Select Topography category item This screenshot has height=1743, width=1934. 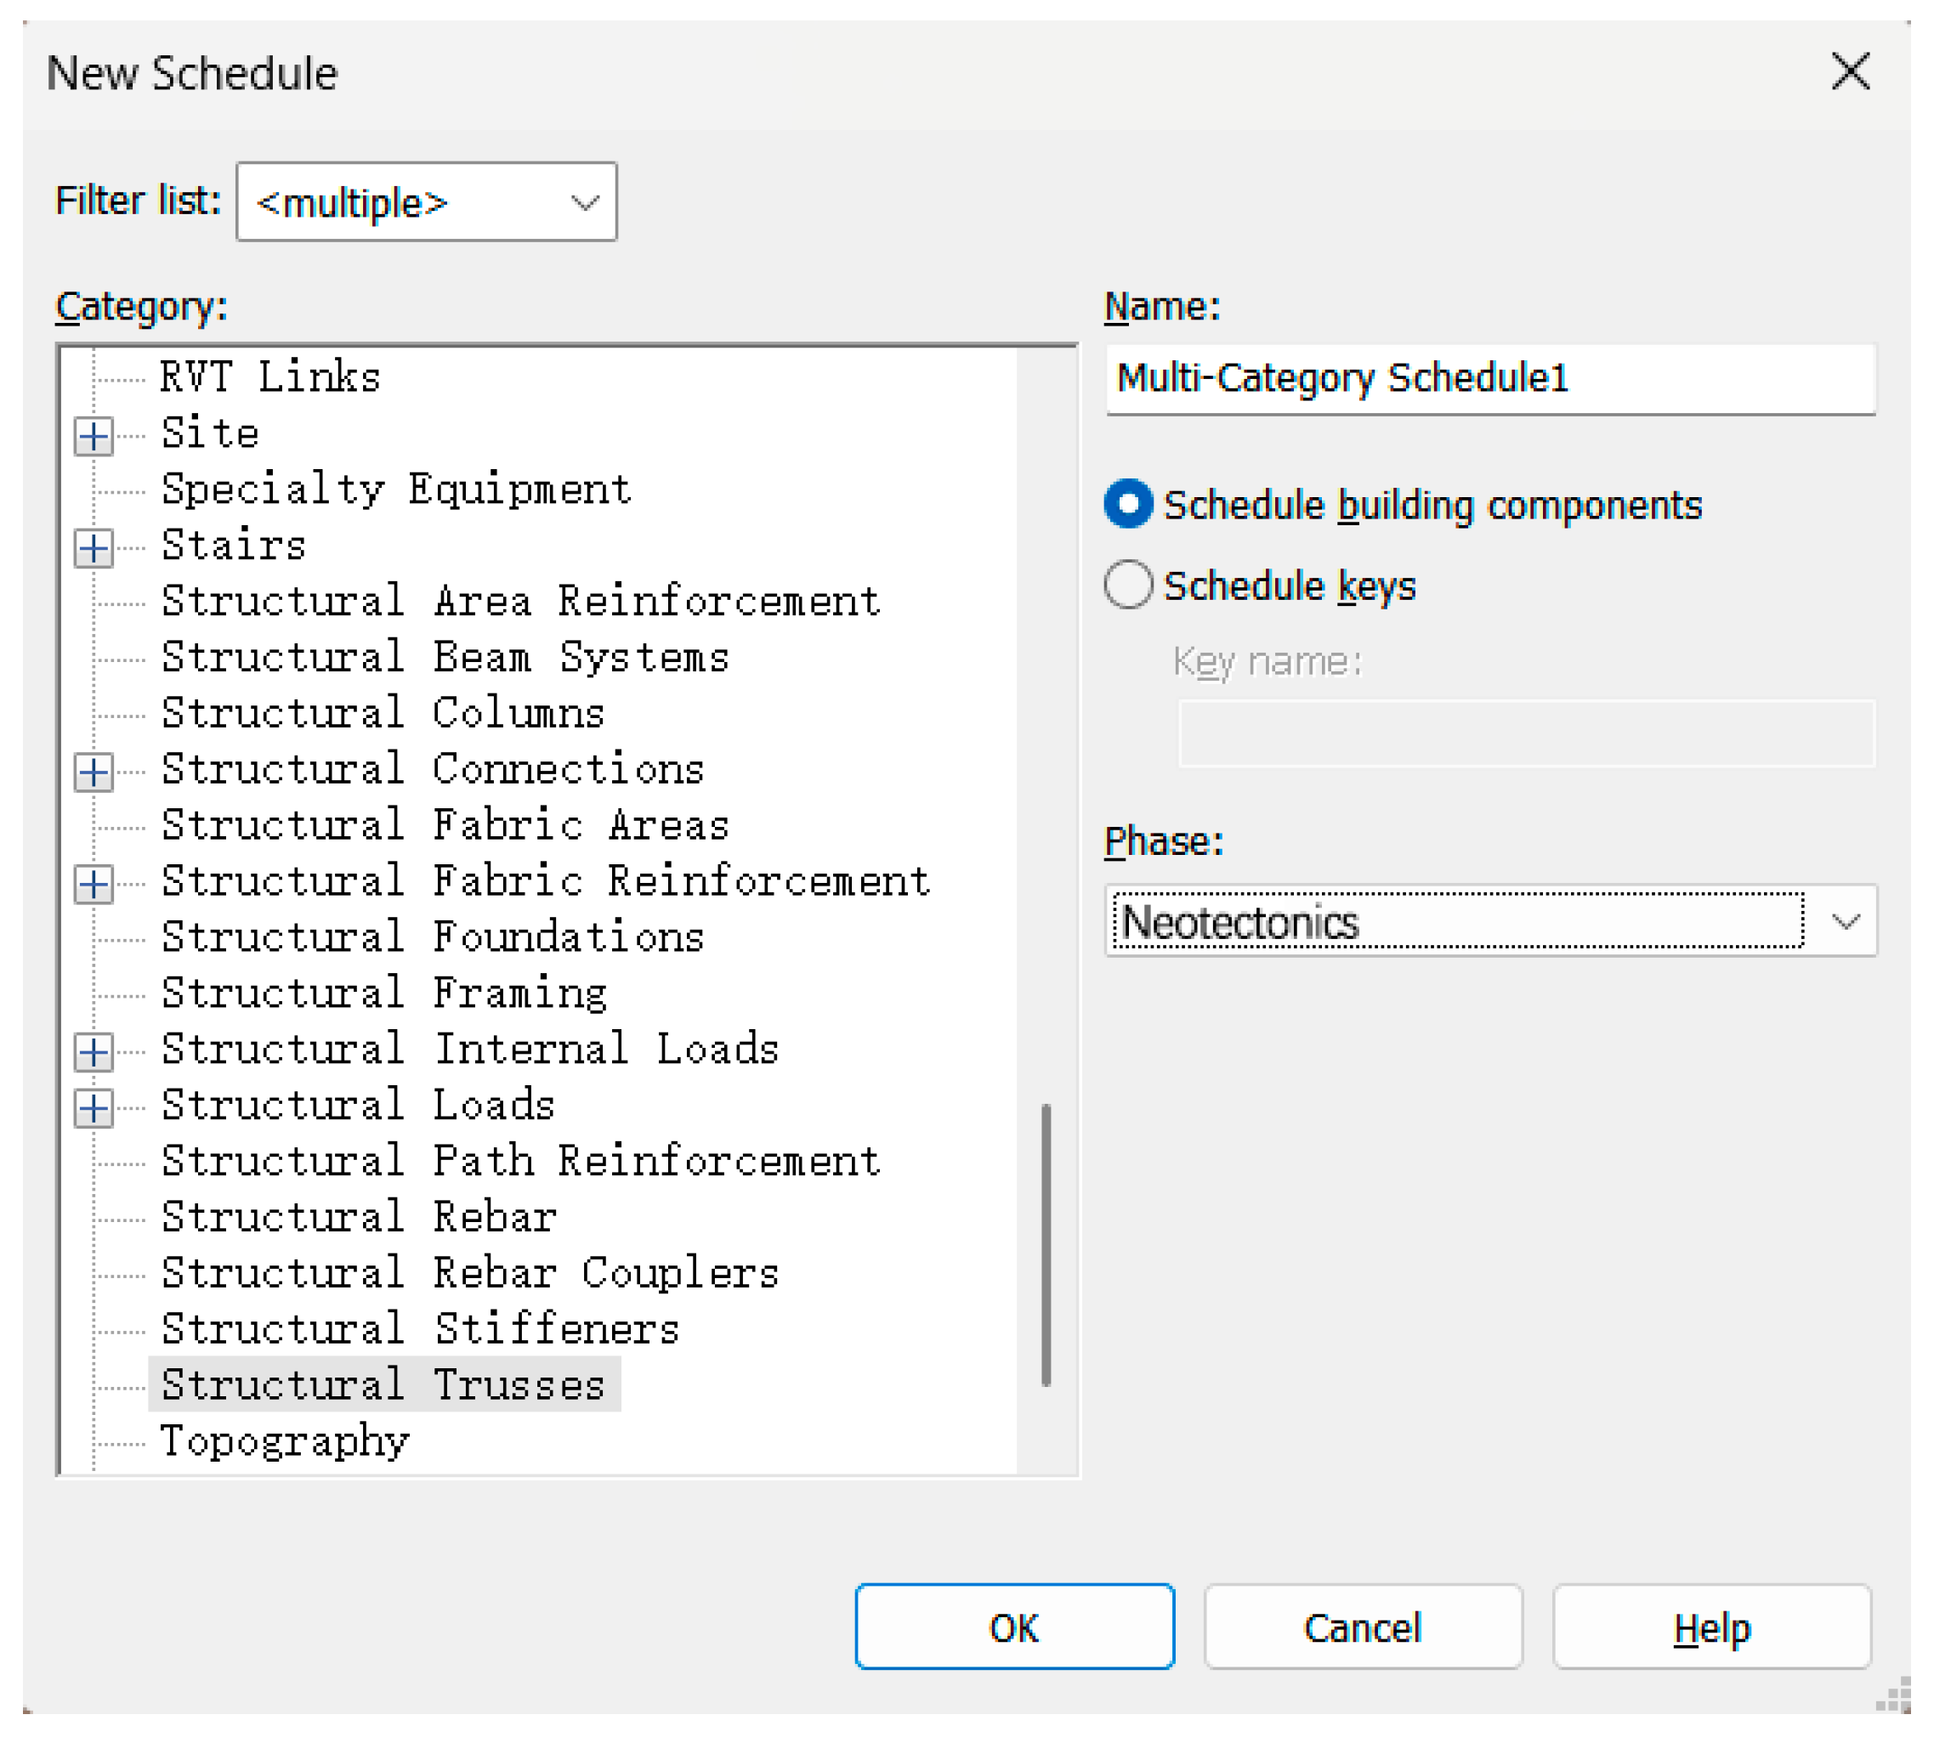point(285,1442)
